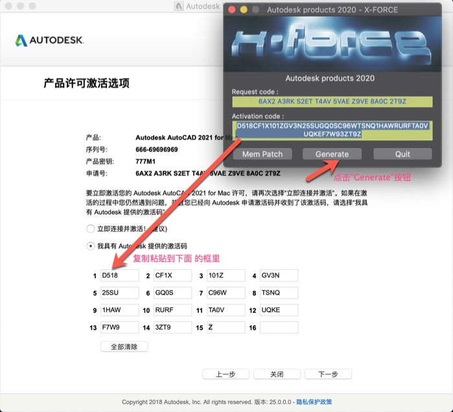The image size is (453, 412).
Task: Go back with the 上一步 button
Action: point(226,374)
